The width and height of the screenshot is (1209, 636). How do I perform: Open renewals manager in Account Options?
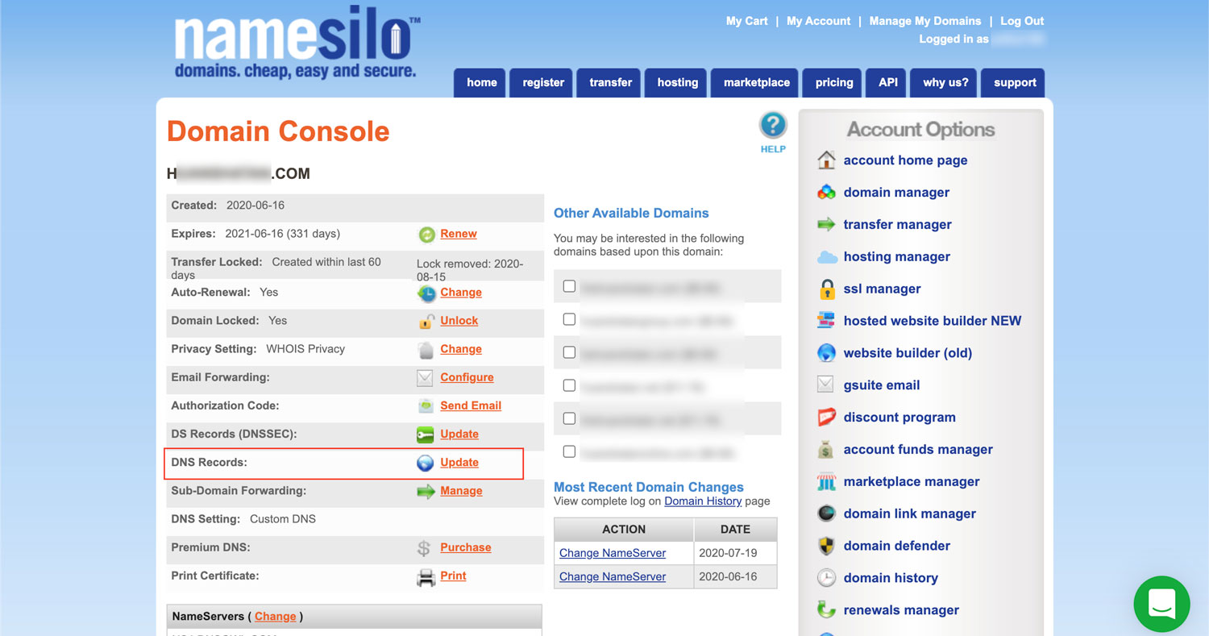(x=901, y=610)
